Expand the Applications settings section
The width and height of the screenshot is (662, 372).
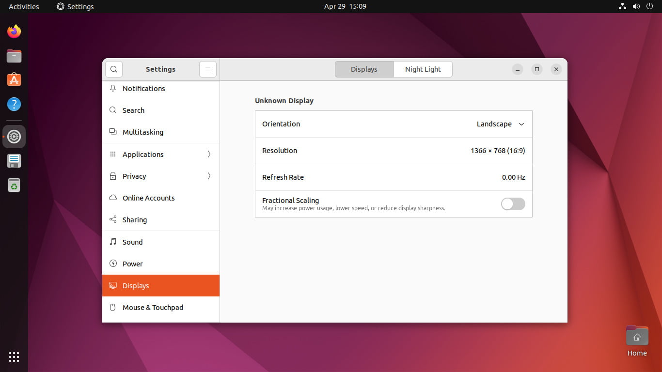pyautogui.click(x=143, y=154)
